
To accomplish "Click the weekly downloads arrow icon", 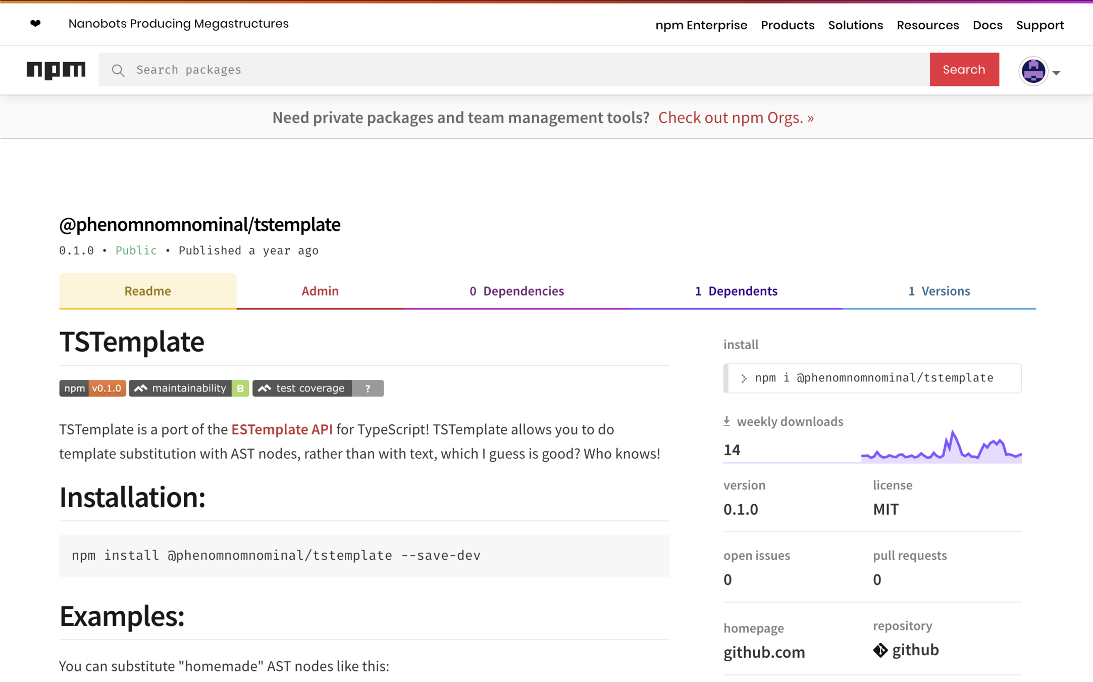I will click(x=726, y=421).
